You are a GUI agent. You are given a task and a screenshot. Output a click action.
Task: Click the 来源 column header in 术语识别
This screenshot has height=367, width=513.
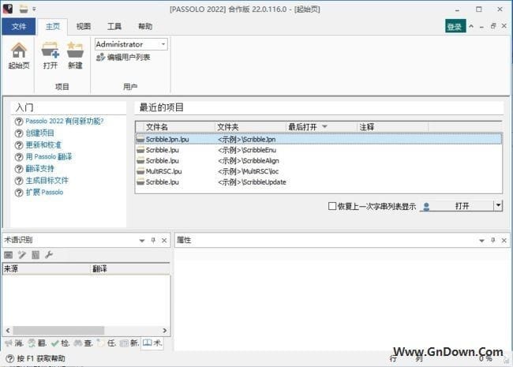pyautogui.click(x=46, y=269)
